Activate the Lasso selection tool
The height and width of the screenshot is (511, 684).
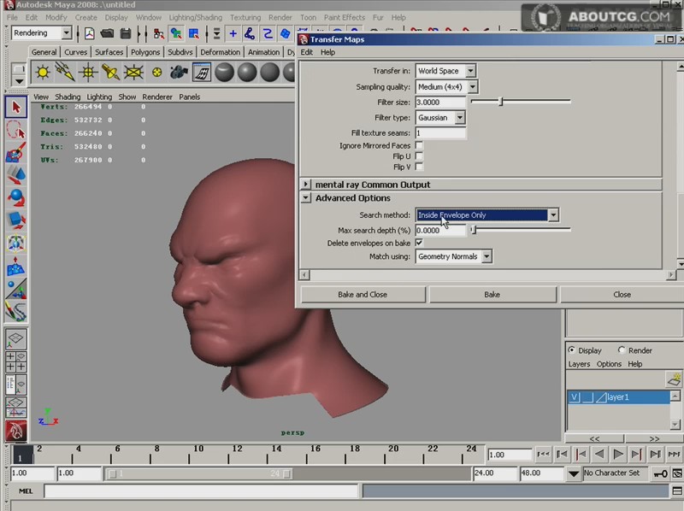pos(16,130)
